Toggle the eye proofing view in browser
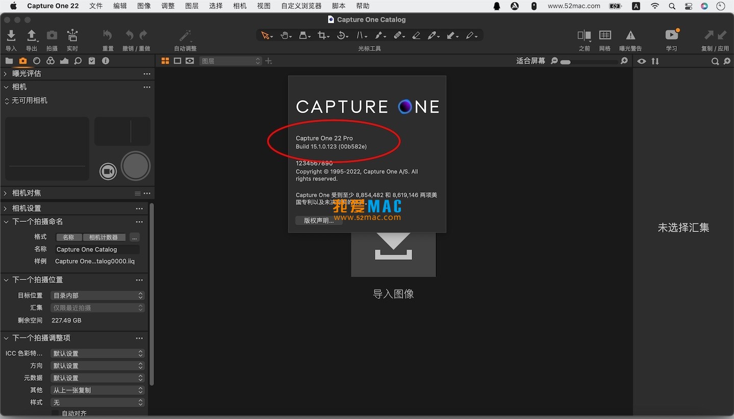Image resolution: width=734 pixels, height=419 pixels. coord(642,61)
